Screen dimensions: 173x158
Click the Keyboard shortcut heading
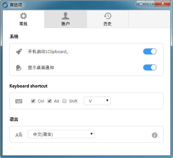[28, 86]
